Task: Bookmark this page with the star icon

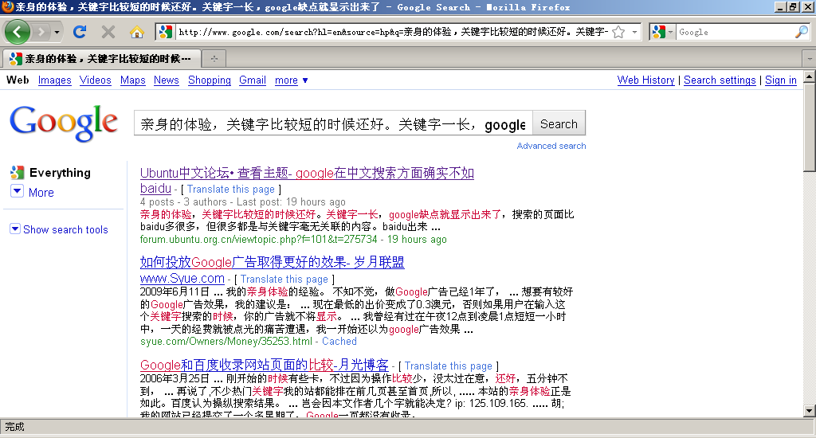Action: (618, 32)
